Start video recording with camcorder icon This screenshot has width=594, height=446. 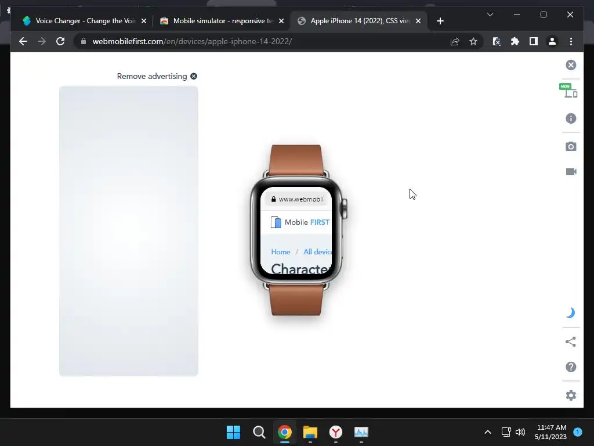[571, 171]
